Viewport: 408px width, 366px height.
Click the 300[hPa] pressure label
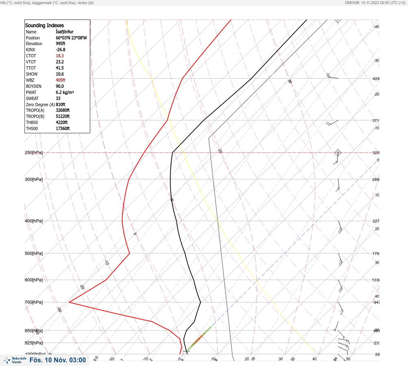34,179
